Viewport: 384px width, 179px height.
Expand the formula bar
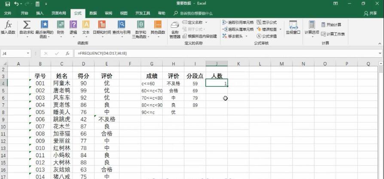coord(380,53)
